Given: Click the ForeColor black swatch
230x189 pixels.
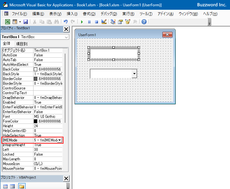Looking at the screenshot, I should (35, 121).
